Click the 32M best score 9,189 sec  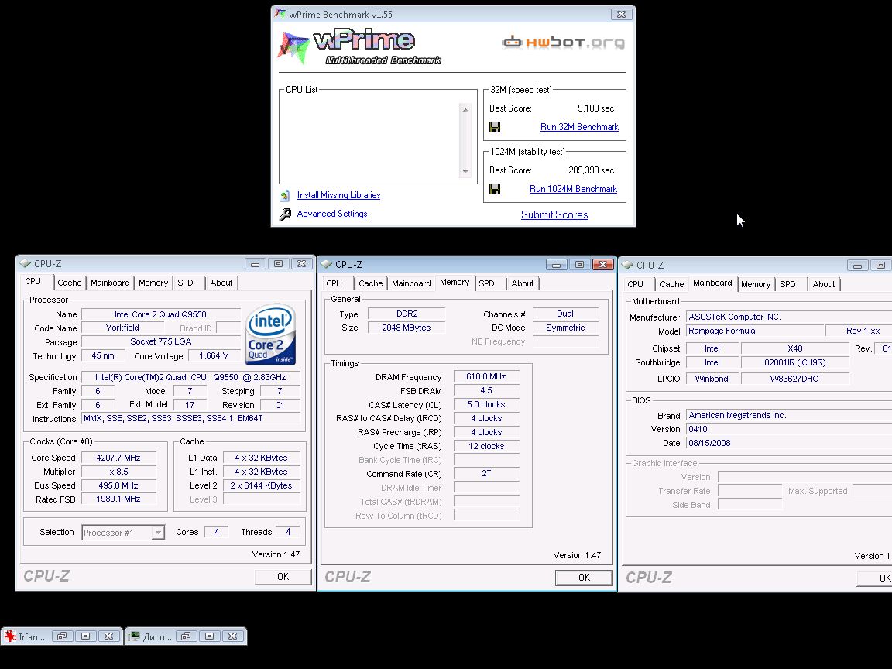point(595,108)
